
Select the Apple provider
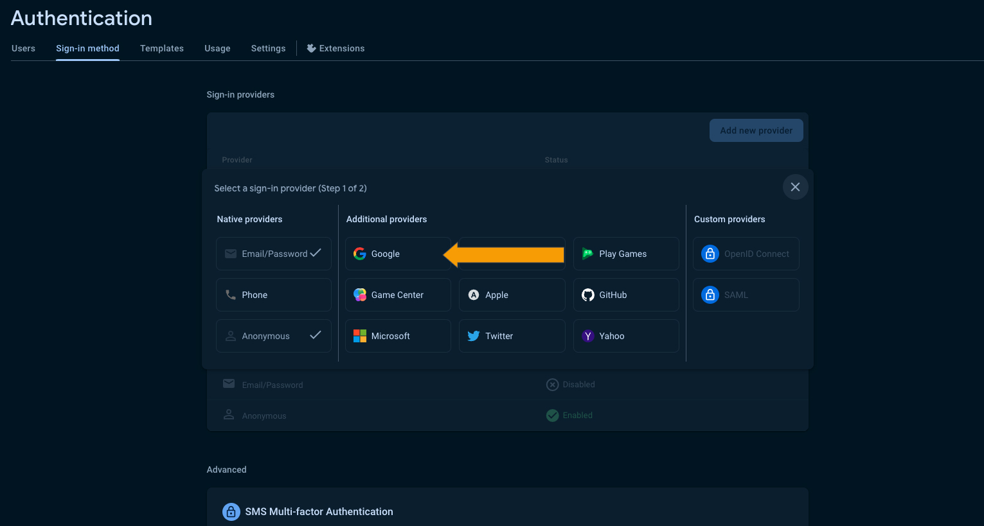[x=512, y=295]
